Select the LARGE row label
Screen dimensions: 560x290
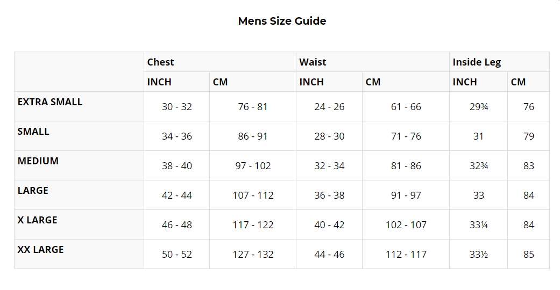tap(33, 191)
